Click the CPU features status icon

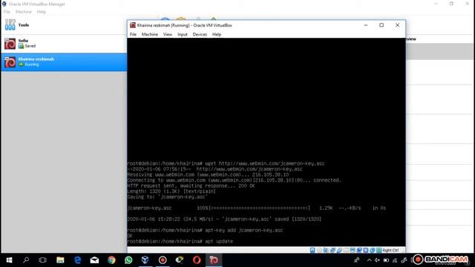tap(366, 251)
